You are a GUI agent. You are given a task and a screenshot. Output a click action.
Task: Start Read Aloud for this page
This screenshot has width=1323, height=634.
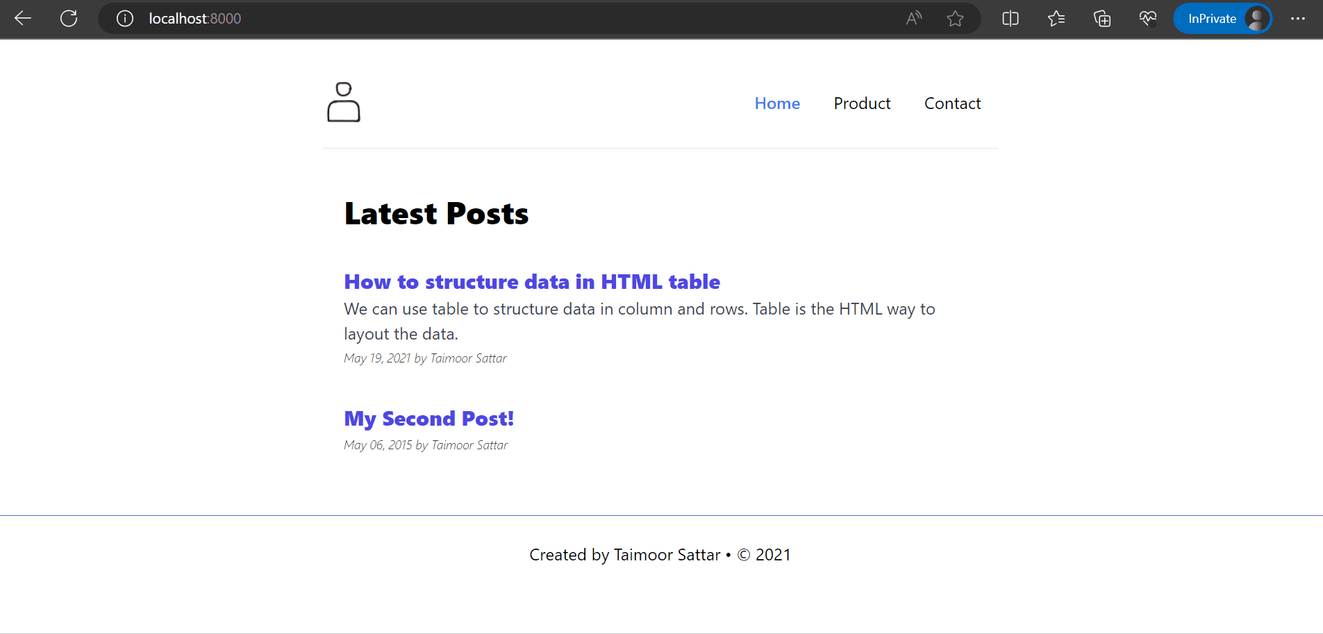pyautogui.click(x=913, y=19)
